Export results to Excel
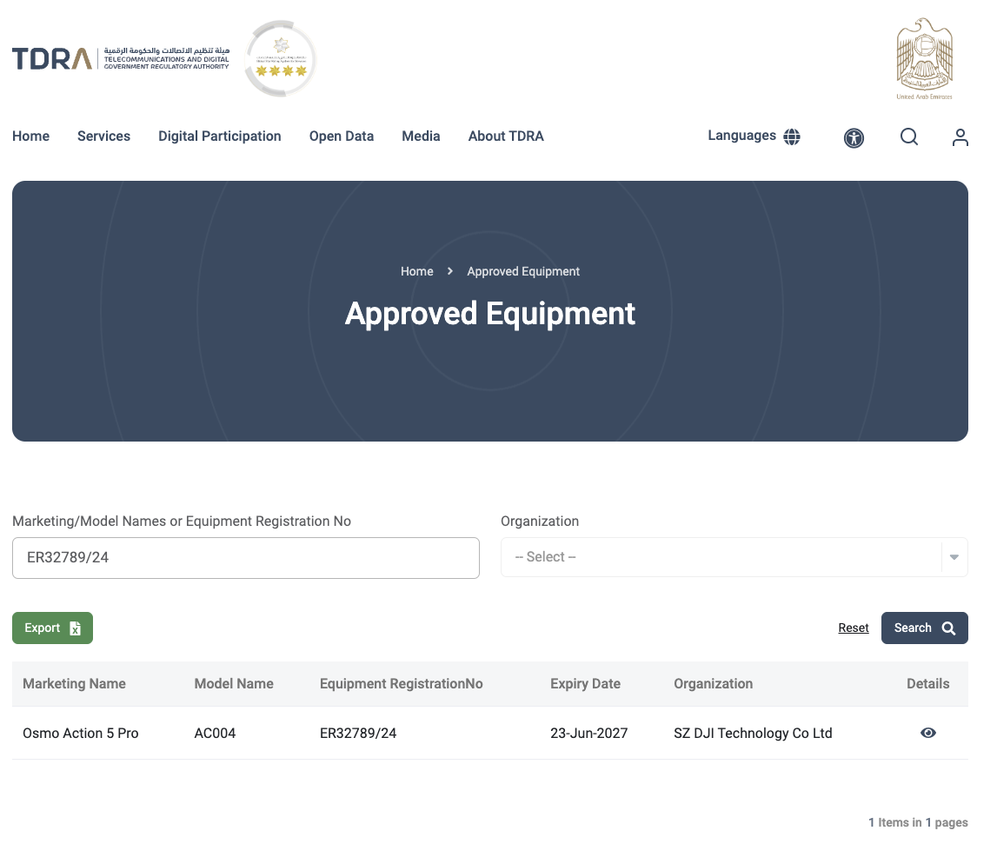The image size is (997, 864). [52, 628]
